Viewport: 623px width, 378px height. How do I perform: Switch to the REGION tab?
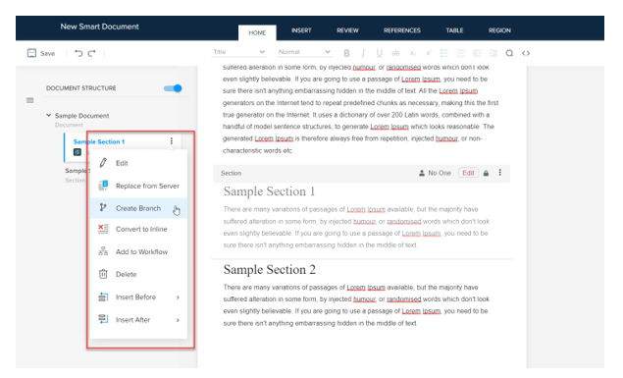(x=499, y=30)
